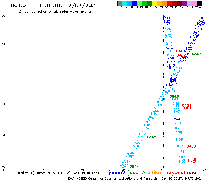Click the 102 longitude axis label

164,170
